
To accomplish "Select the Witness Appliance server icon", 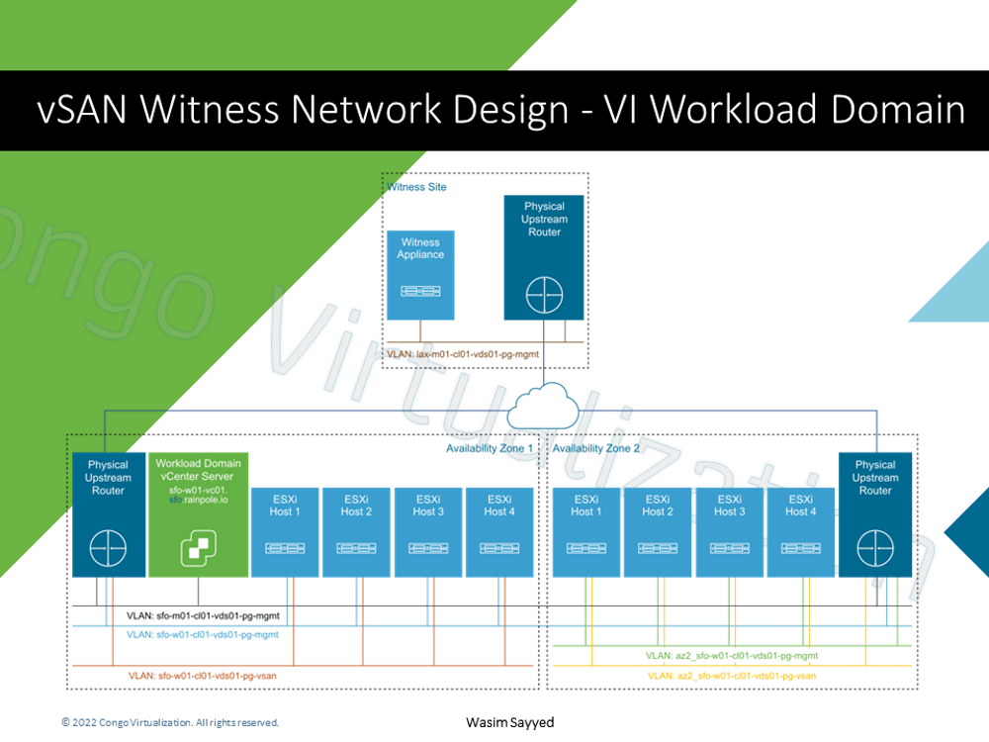I will 420,292.
